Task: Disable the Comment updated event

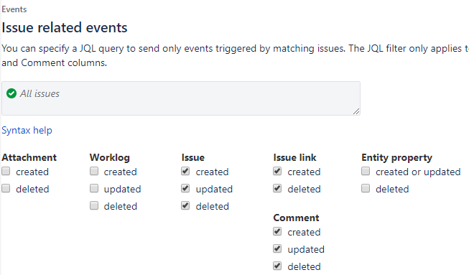Action: click(277, 248)
